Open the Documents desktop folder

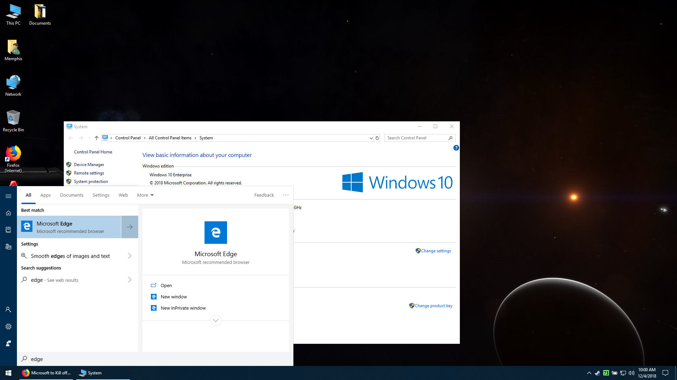(x=40, y=15)
